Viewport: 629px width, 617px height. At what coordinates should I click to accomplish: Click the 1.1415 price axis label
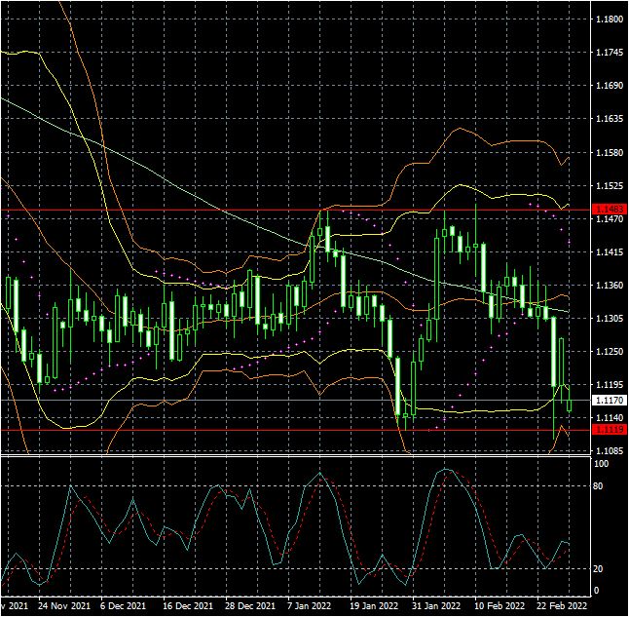[x=610, y=252]
